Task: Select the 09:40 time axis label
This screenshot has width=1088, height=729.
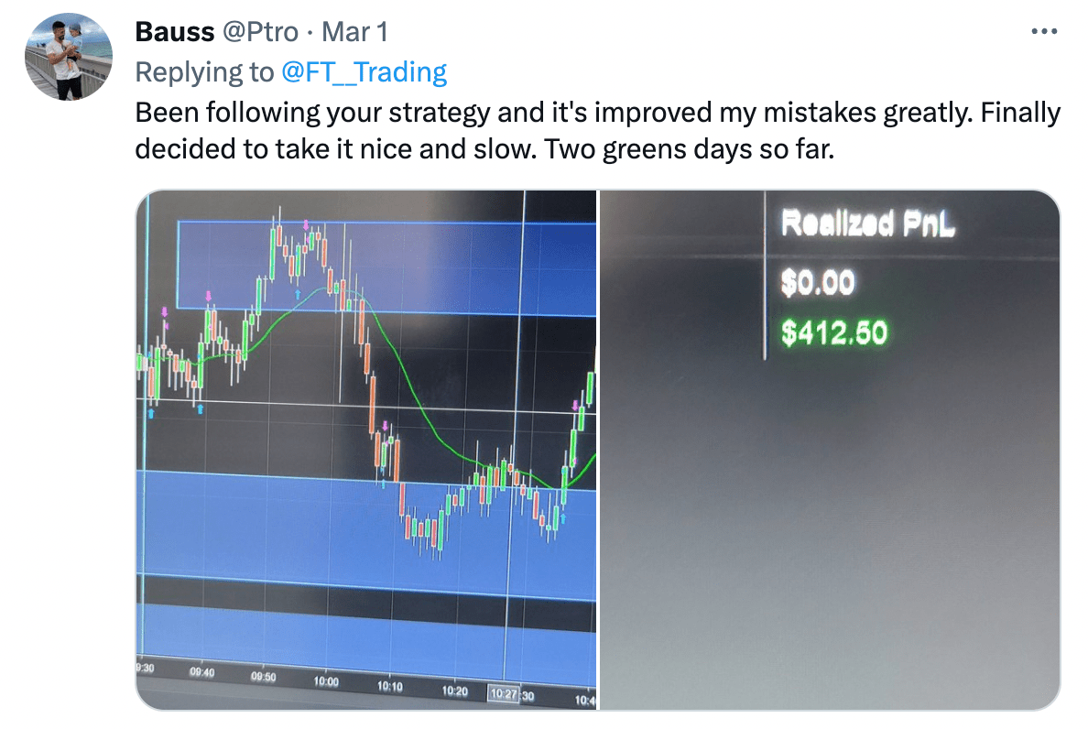Action: click(203, 673)
